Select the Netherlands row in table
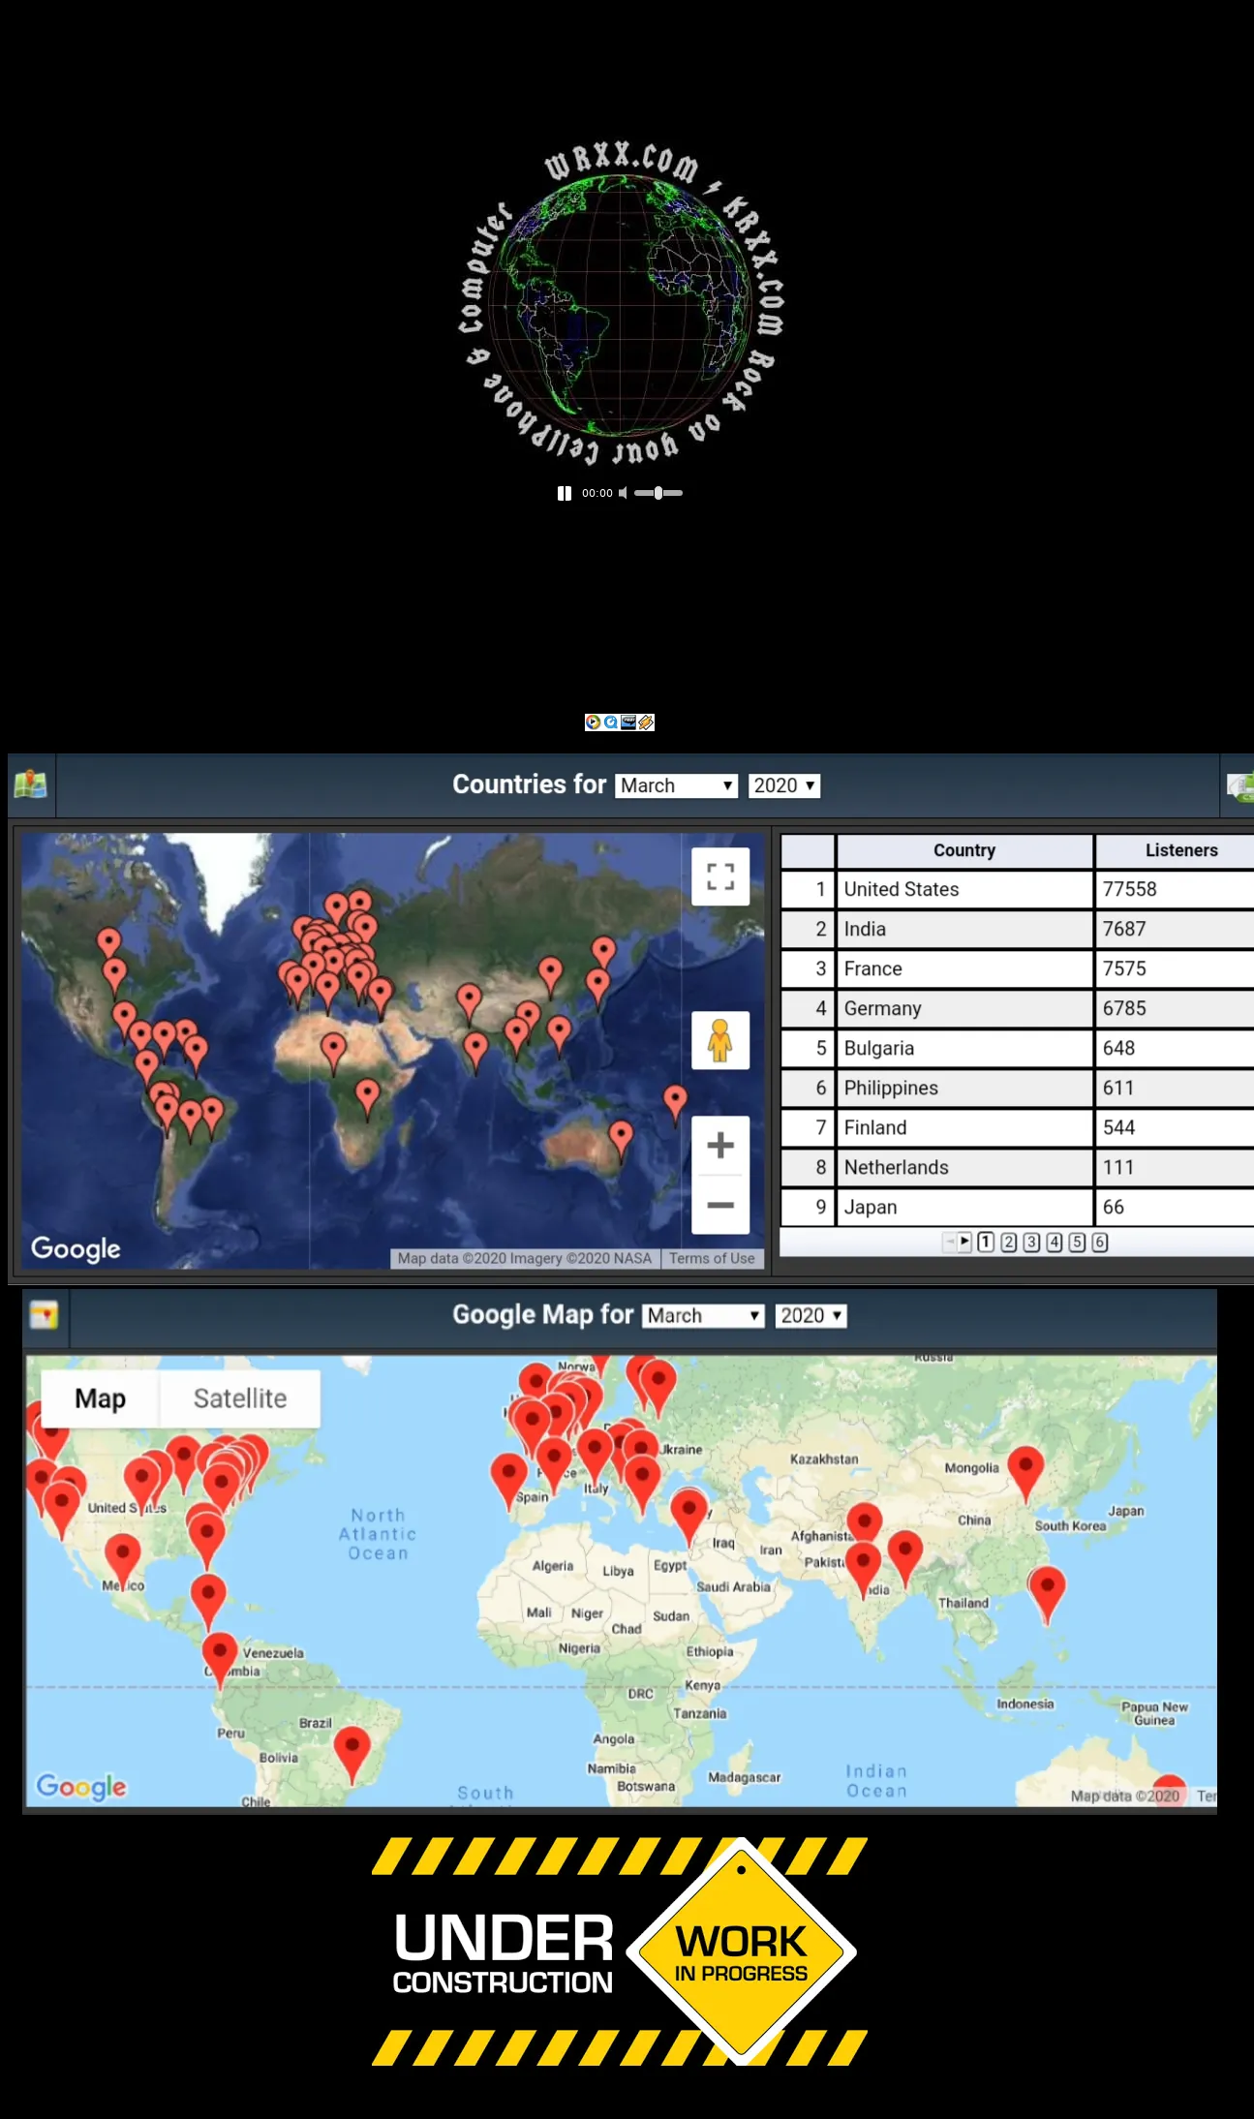Viewport: 1254px width, 2119px height. 1018,1167
